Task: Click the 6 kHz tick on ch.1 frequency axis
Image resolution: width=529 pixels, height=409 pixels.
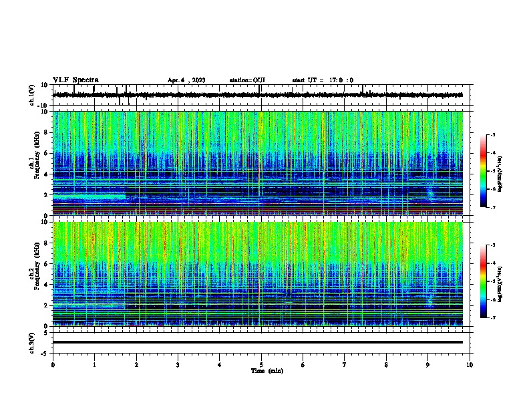Action: pyautogui.click(x=46, y=153)
